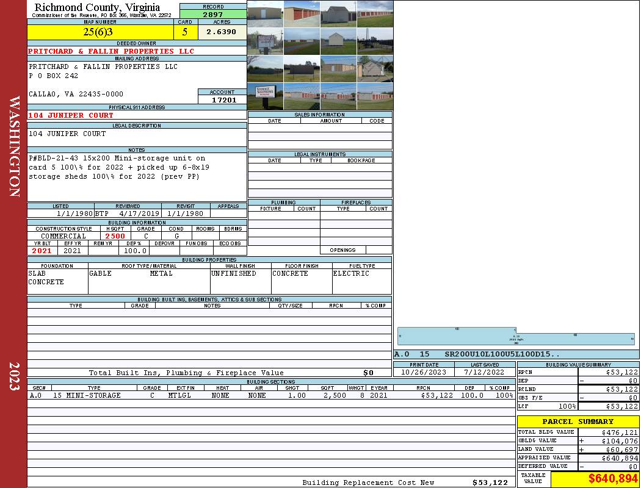Click the yellow Parcel Summary header

[x=578, y=422]
